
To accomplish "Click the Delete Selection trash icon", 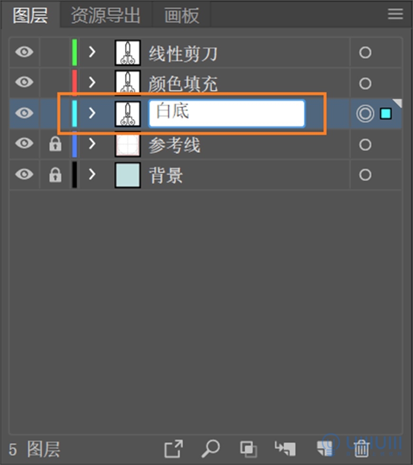I will [x=362, y=447].
